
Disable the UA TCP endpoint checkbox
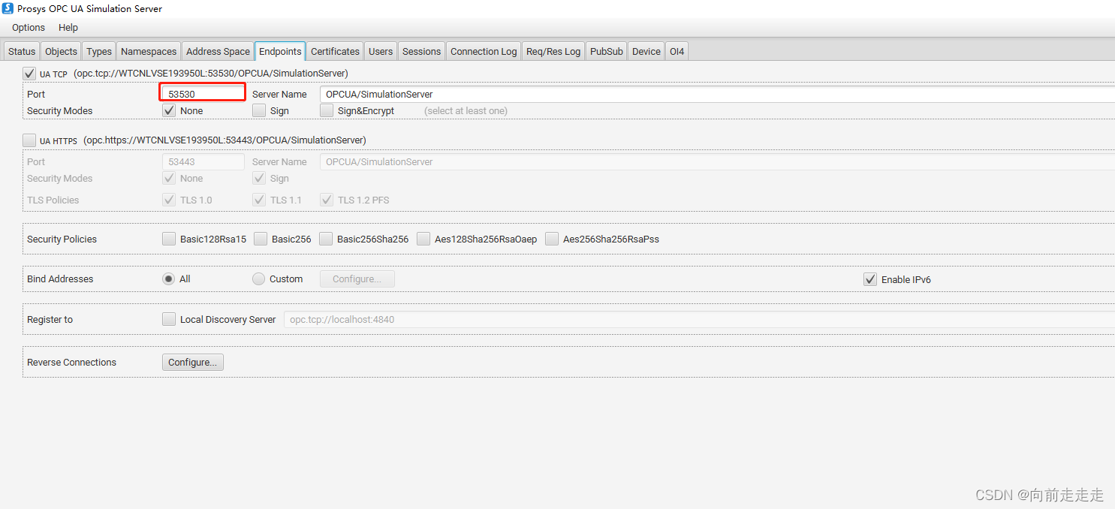29,74
